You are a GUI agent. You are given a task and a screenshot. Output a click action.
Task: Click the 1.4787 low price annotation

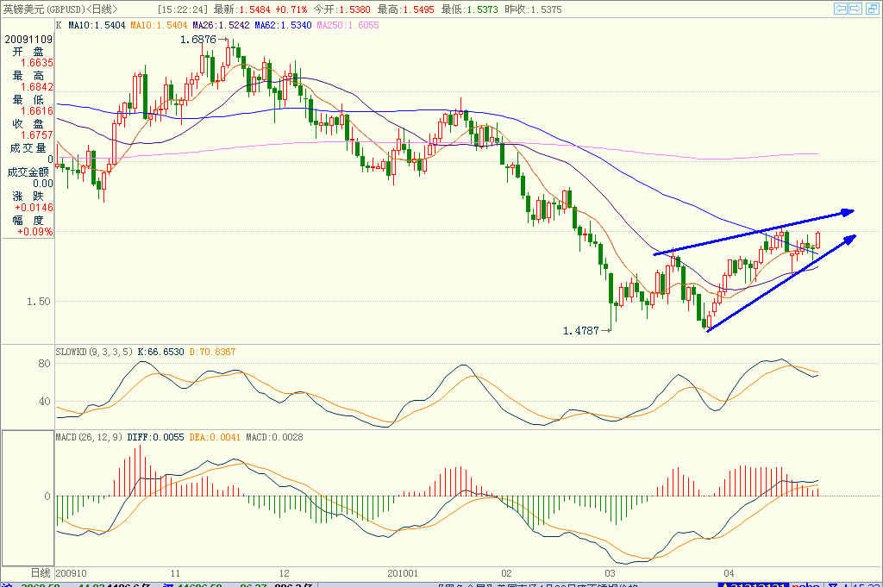click(580, 330)
